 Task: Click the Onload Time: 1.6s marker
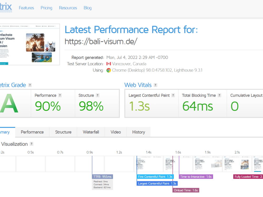pyautogui.click(x=186, y=190)
